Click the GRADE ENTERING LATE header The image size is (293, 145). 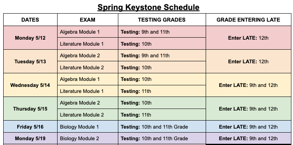click(x=248, y=20)
